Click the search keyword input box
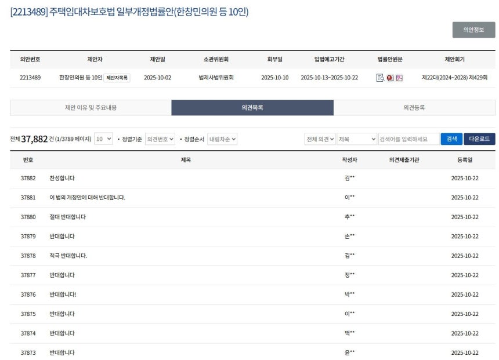The width and height of the screenshot is (499, 360). [x=408, y=139]
